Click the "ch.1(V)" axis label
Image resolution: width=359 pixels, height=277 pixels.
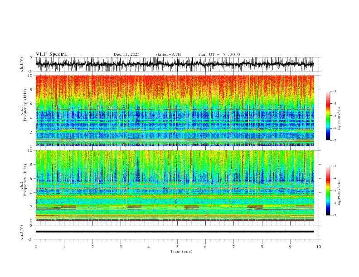(22, 64)
